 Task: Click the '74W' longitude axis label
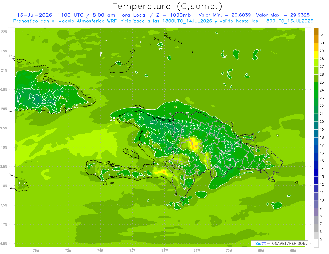coord(100,250)
